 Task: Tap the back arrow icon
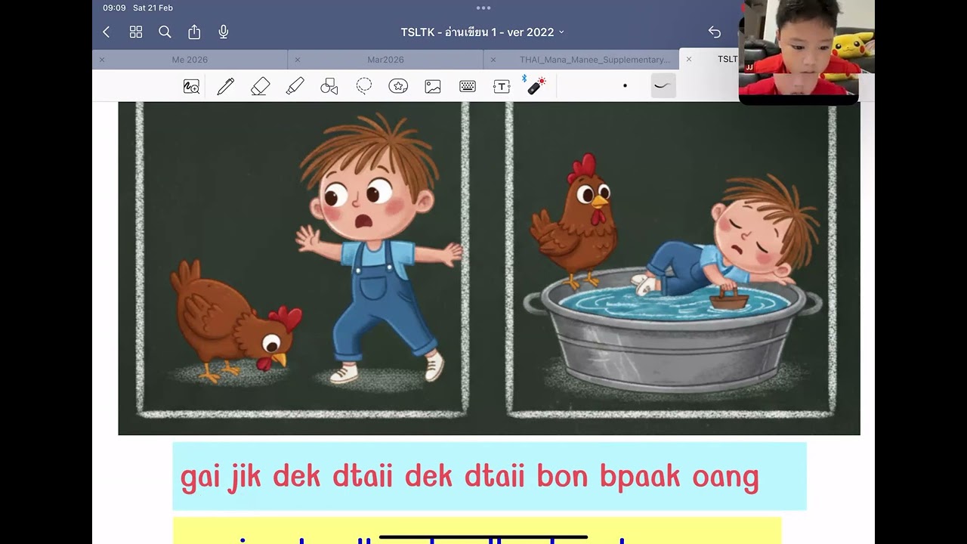point(107,32)
